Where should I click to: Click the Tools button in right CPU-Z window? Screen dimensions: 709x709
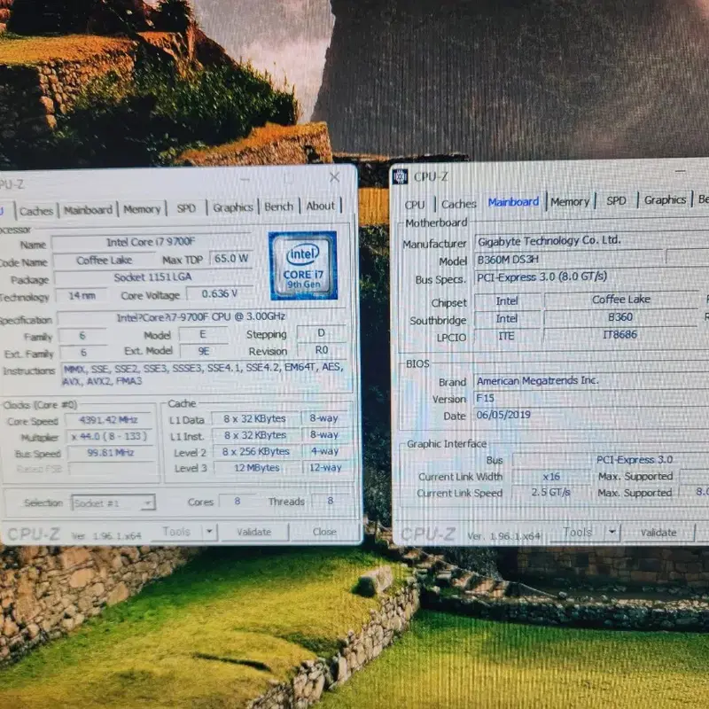coord(578,533)
